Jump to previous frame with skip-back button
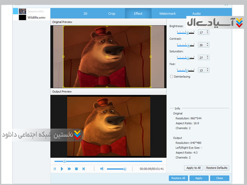This screenshot has width=247, height=185. (55, 169)
